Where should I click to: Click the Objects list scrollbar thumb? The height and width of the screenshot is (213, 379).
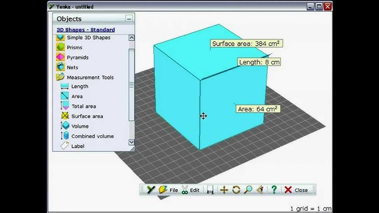tap(131, 85)
